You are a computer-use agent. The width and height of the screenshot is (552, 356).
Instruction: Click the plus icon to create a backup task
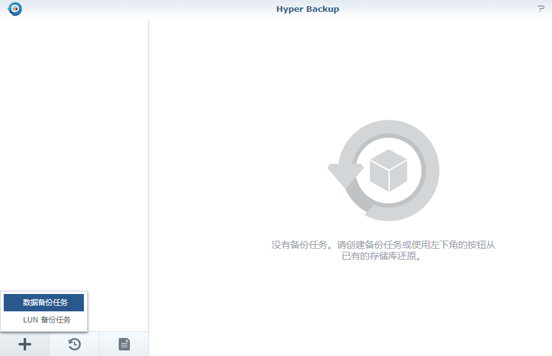click(25, 344)
